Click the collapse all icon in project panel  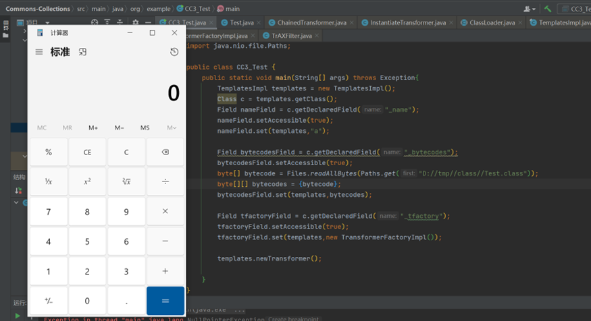click(120, 22)
